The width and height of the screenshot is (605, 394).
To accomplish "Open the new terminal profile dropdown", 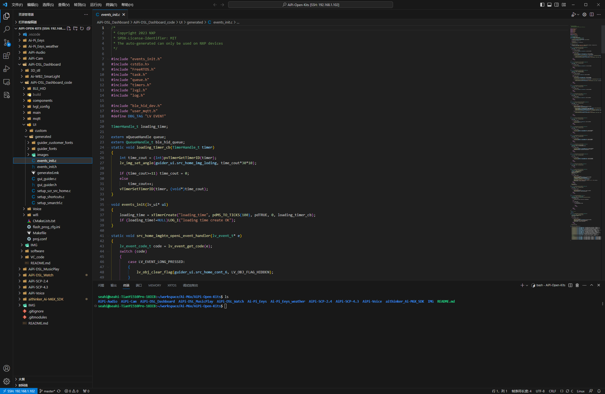I will [x=527, y=285].
